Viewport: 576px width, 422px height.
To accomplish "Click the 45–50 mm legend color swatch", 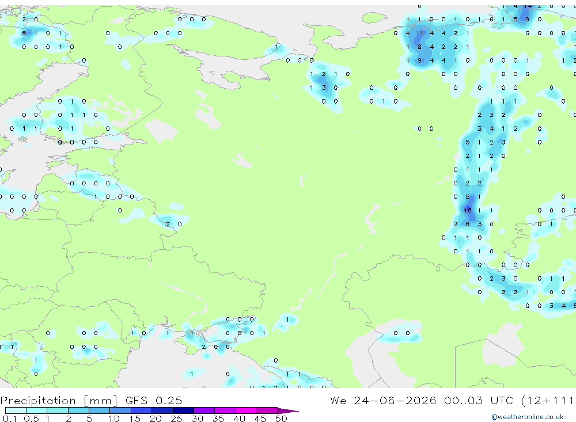I will (267, 410).
